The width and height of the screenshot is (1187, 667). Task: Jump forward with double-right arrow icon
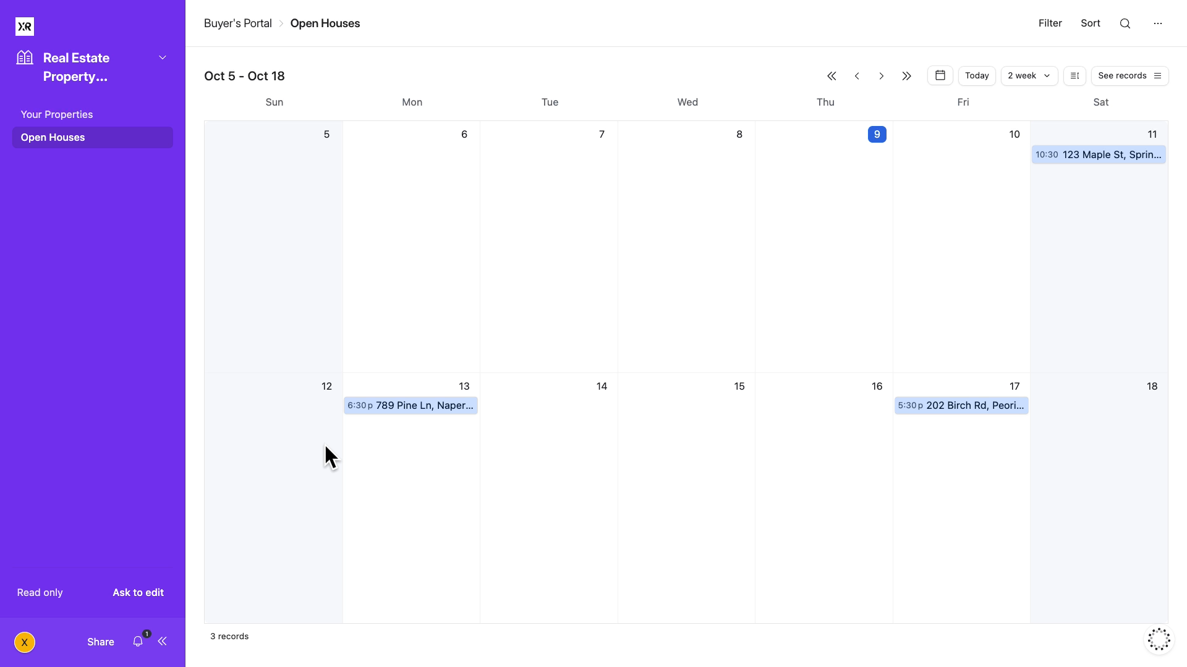(x=906, y=76)
